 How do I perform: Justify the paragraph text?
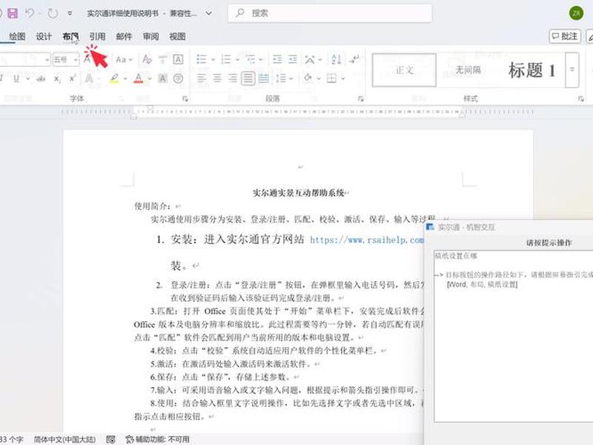pyautogui.click(x=248, y=79)
